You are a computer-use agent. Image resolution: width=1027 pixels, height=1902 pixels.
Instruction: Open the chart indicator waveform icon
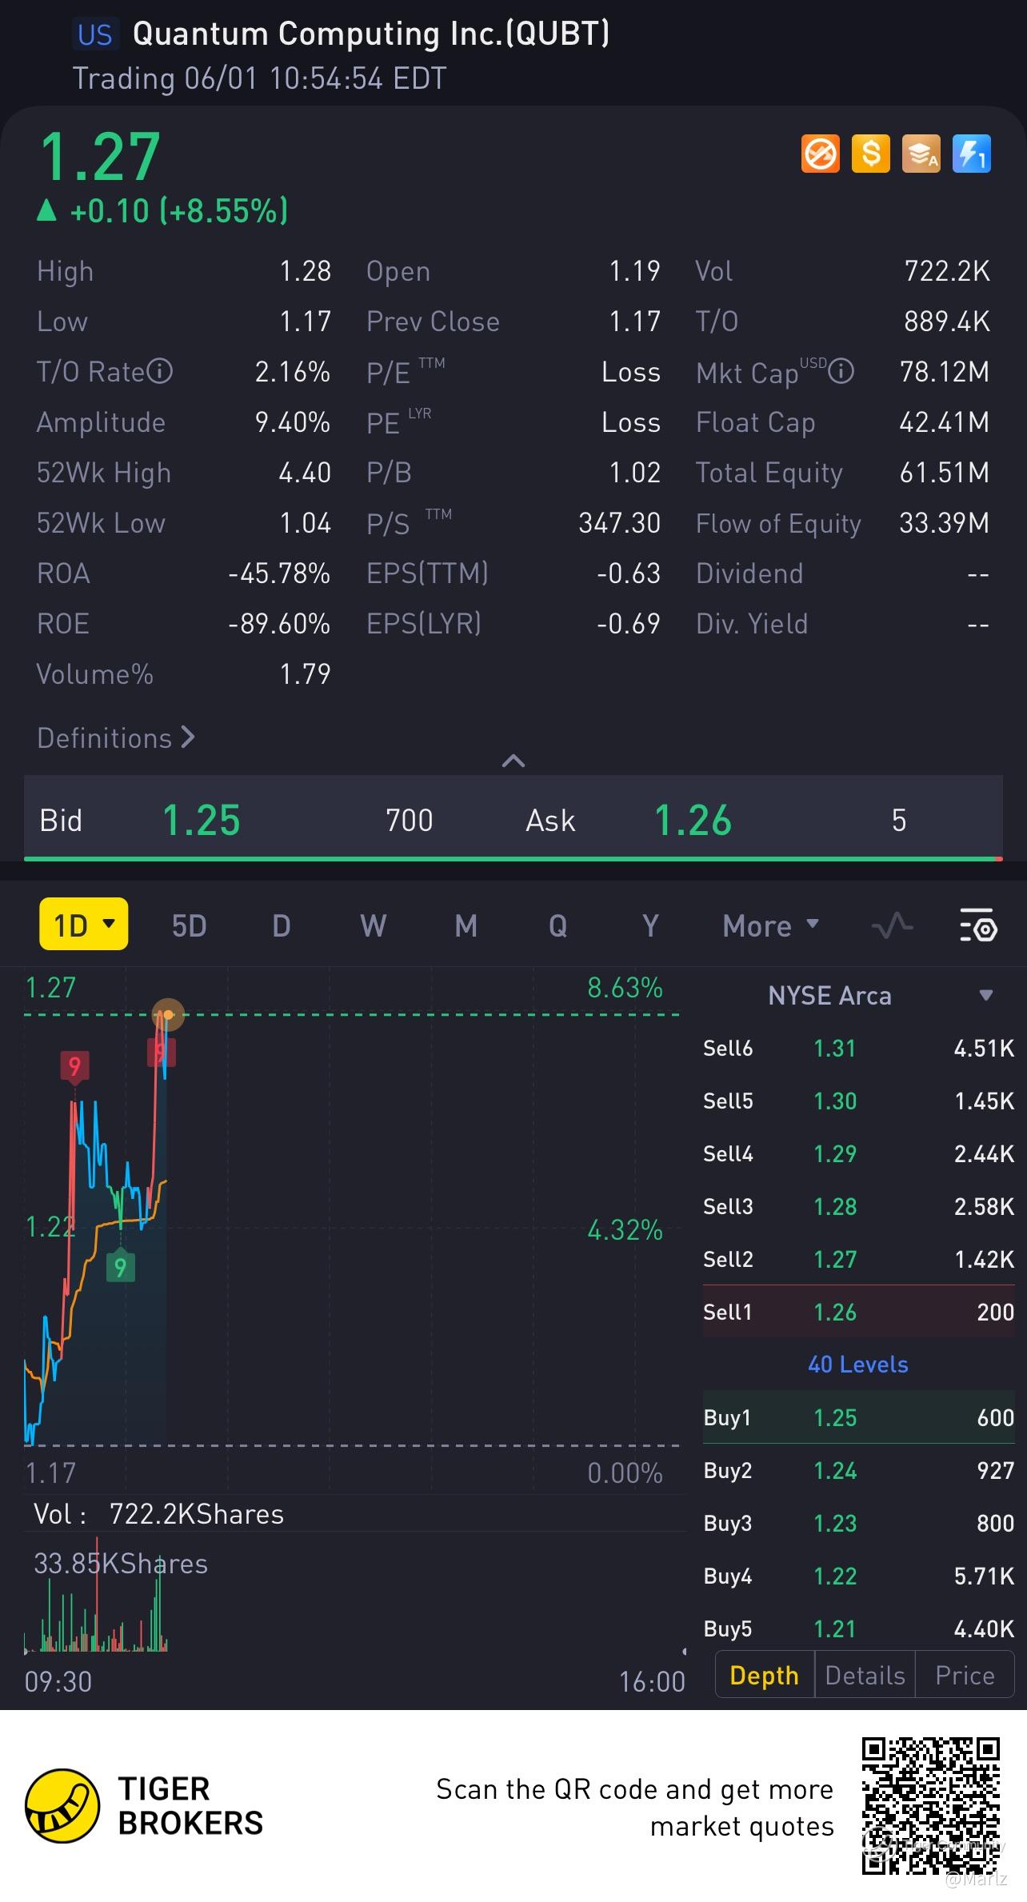tap(892, 925)
